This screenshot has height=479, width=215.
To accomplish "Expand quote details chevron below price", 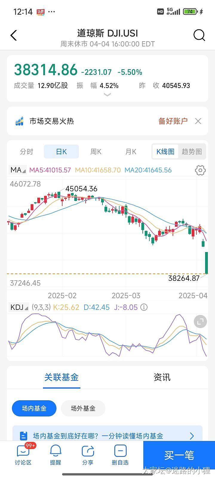I will pos(107,95).
